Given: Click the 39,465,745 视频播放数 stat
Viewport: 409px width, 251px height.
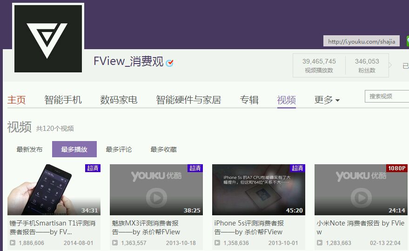Looking at the screenshot, I should coord(319,65).
